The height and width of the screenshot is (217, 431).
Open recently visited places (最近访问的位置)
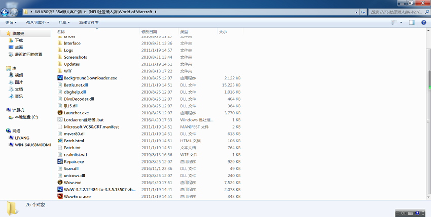(x=28, y=54)
